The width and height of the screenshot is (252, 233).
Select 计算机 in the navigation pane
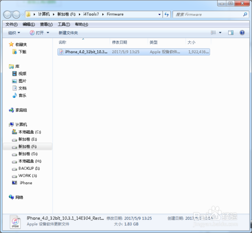click(x=21, y=125)
